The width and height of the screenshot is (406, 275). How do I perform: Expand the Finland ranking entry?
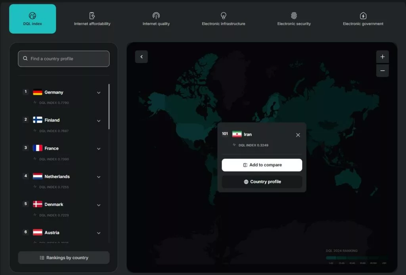(99, 121)
